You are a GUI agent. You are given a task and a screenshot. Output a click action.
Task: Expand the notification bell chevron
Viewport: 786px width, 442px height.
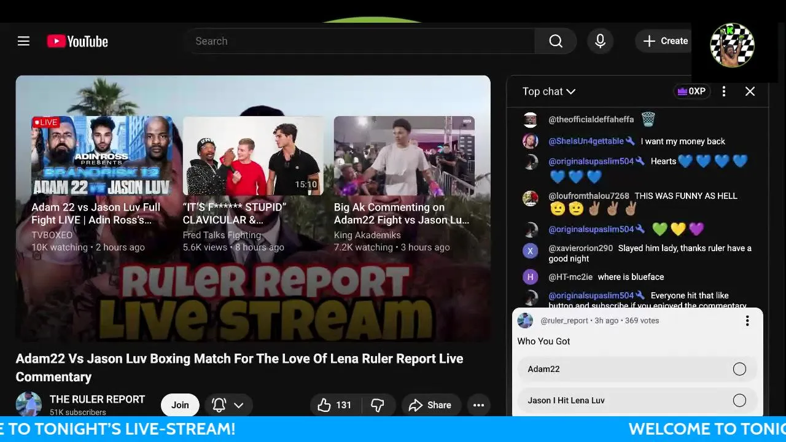[x=239, y=405]
